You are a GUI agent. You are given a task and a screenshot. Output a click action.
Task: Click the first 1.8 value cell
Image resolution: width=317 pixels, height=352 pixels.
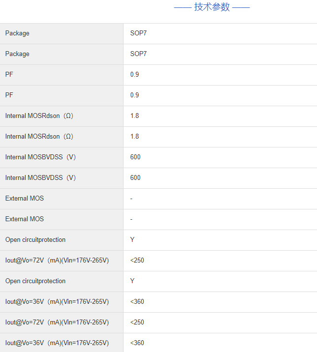click(134, 116)
